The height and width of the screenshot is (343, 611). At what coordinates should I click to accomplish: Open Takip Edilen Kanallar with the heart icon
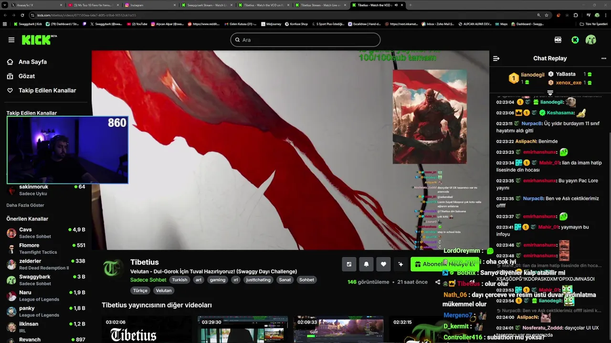[42, 91]
